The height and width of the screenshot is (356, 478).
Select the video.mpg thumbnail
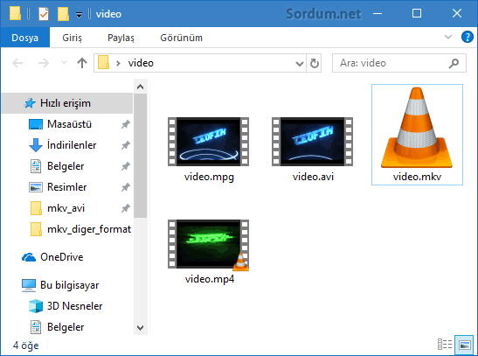tap(209, 142)
